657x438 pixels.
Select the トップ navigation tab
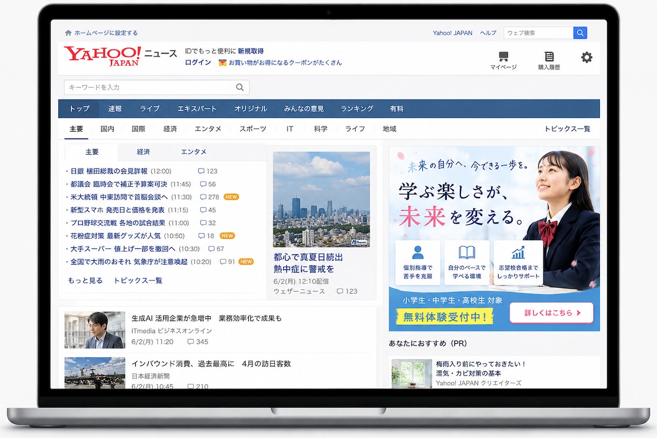(79, 109)
